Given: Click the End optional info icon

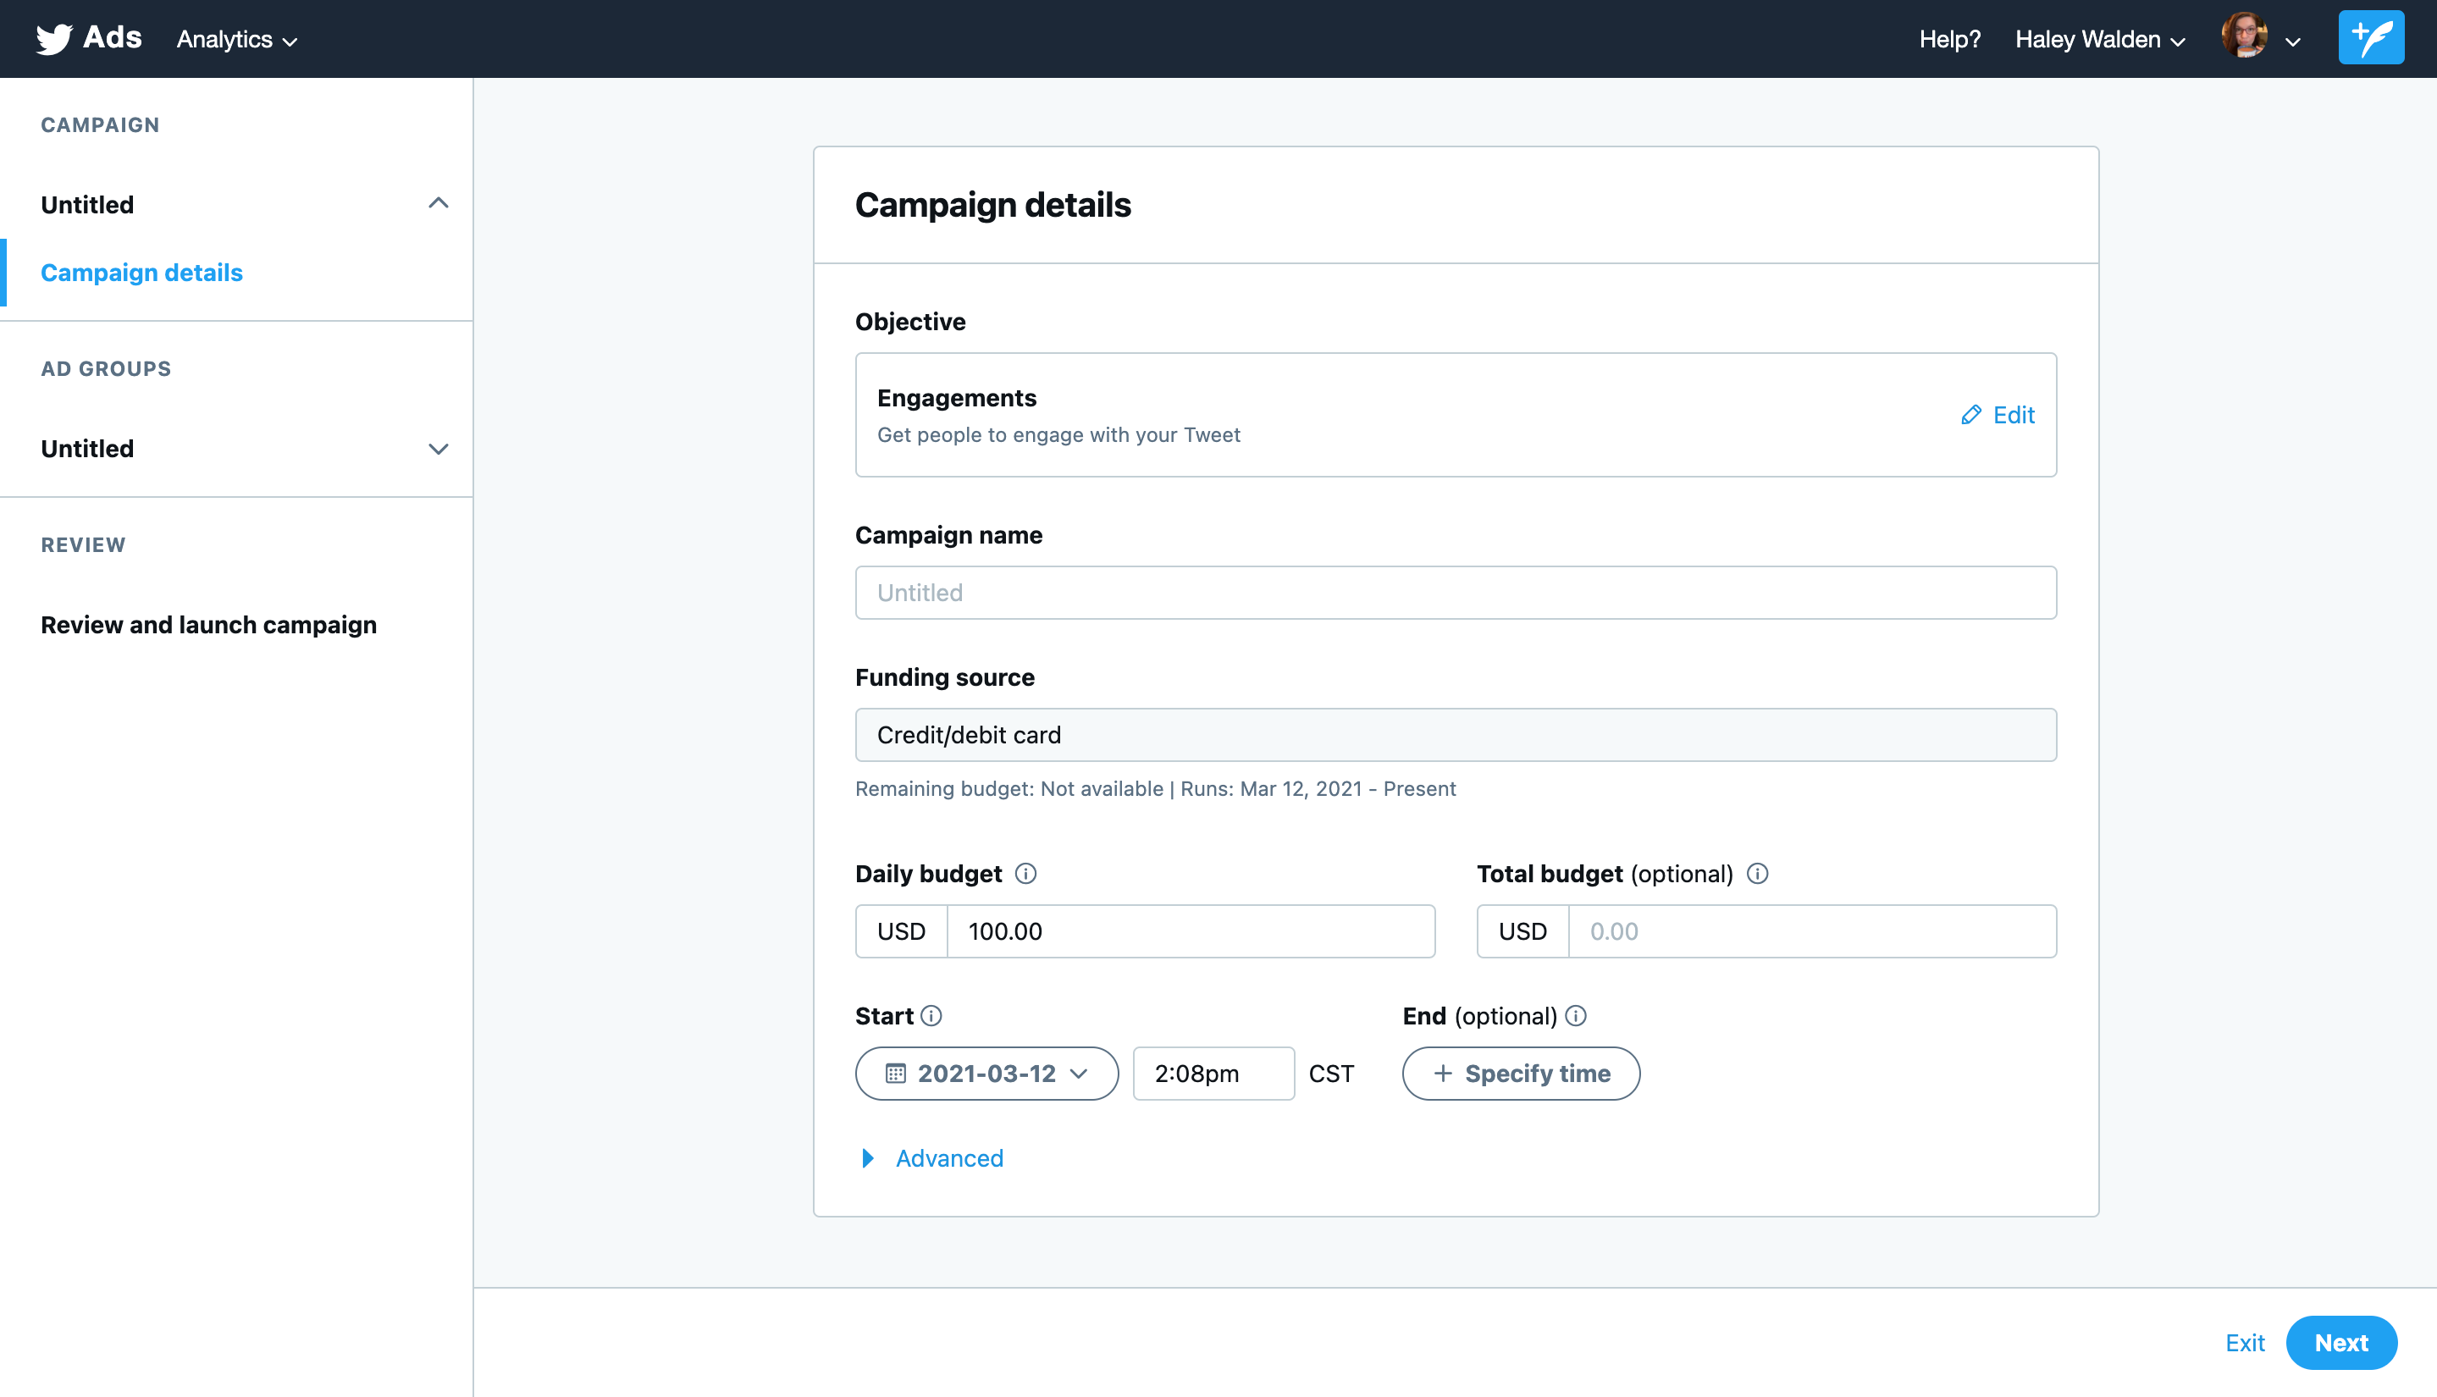Looking at the screenshot, I should point(1576,1015).
